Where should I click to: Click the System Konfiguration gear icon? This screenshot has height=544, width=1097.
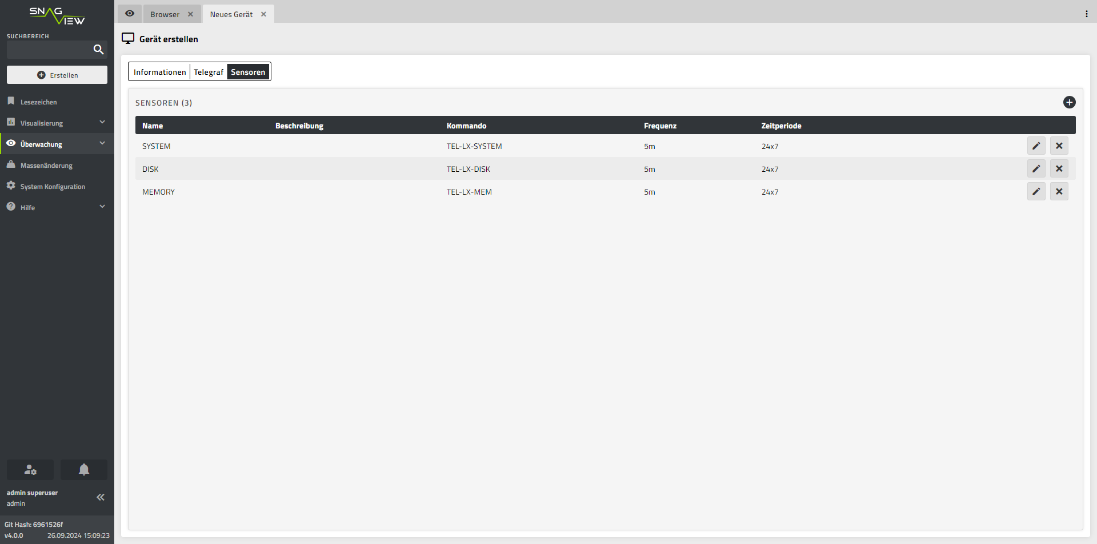11,186
